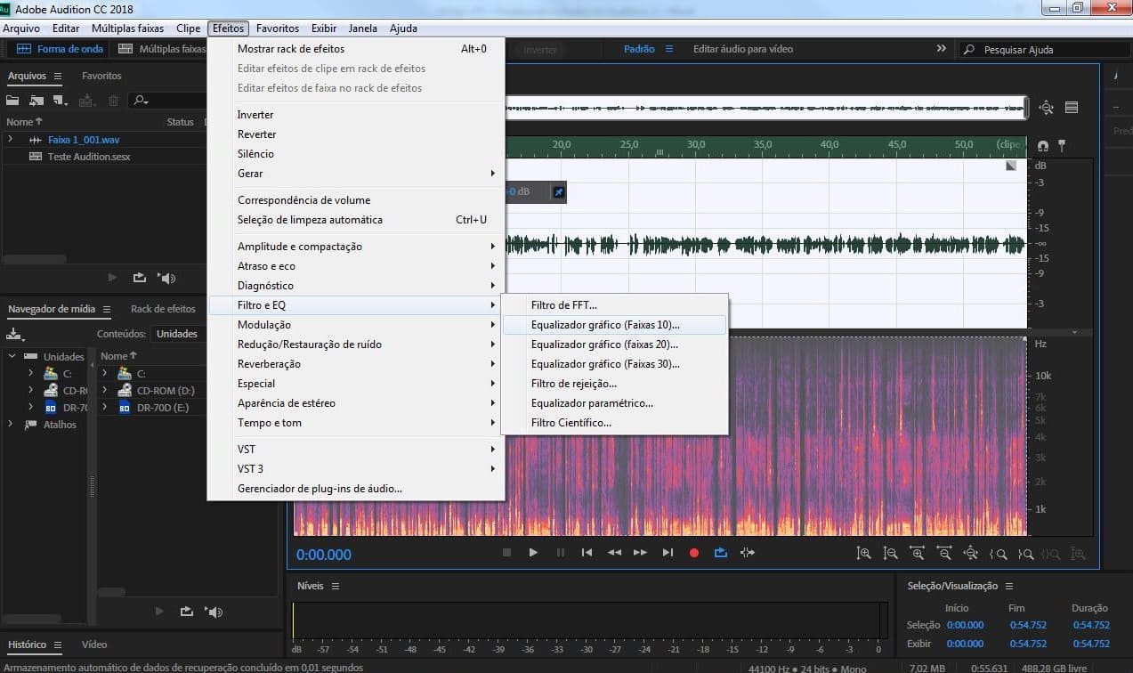Expand C: drive in Unidades tree
1133x673 pixels.
[x=31, y=374]
